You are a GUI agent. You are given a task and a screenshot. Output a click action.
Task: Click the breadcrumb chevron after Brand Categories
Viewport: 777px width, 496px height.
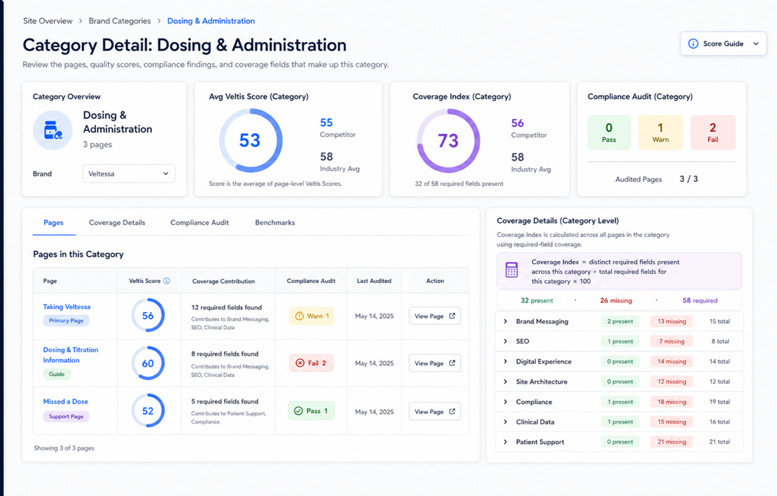[159, 21]
